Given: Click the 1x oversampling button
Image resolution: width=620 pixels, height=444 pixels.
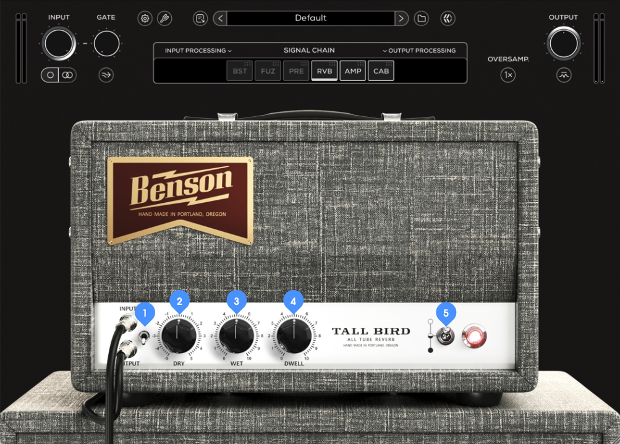Looking at the screenshot, I should [508, 75].
